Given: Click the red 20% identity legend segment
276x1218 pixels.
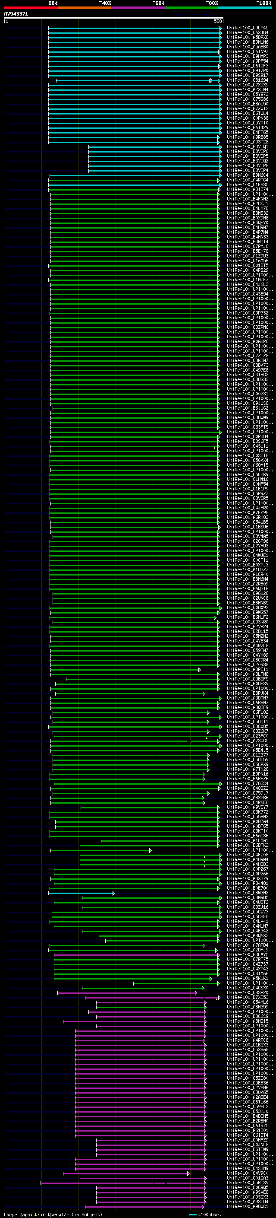Looking at the screenshot, I should pyautogui.click(x=31, y=8).
